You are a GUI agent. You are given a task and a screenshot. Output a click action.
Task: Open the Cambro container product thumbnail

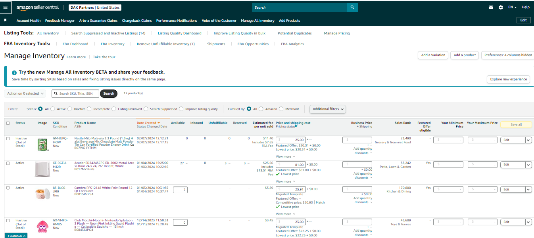click(x=42, y=194)
